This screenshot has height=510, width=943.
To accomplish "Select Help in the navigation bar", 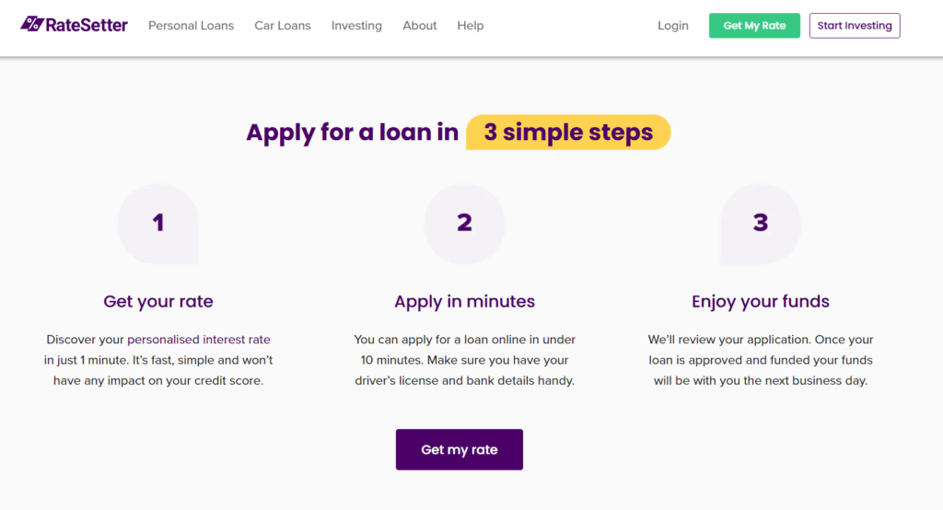I will point(471,26).
